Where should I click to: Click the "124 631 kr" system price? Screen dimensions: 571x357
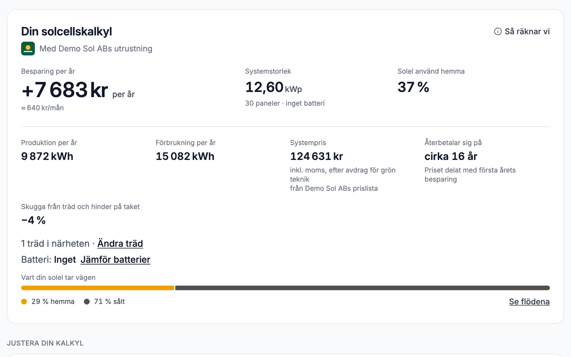pos(316,156)
